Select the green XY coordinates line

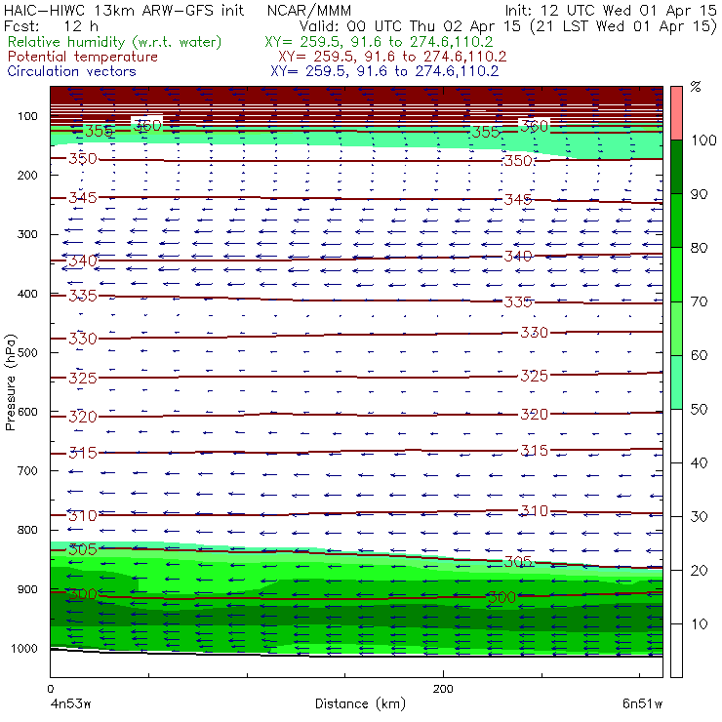point(379,42)
